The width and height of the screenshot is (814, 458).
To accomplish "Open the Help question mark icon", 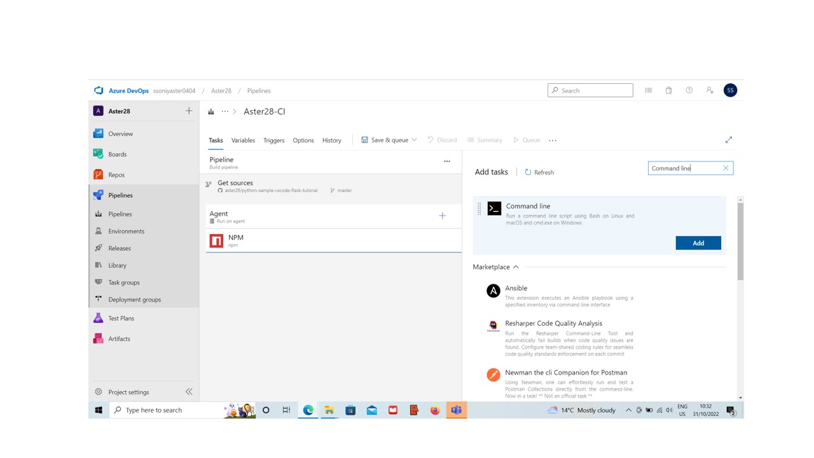I will click(x=689, y=90).
